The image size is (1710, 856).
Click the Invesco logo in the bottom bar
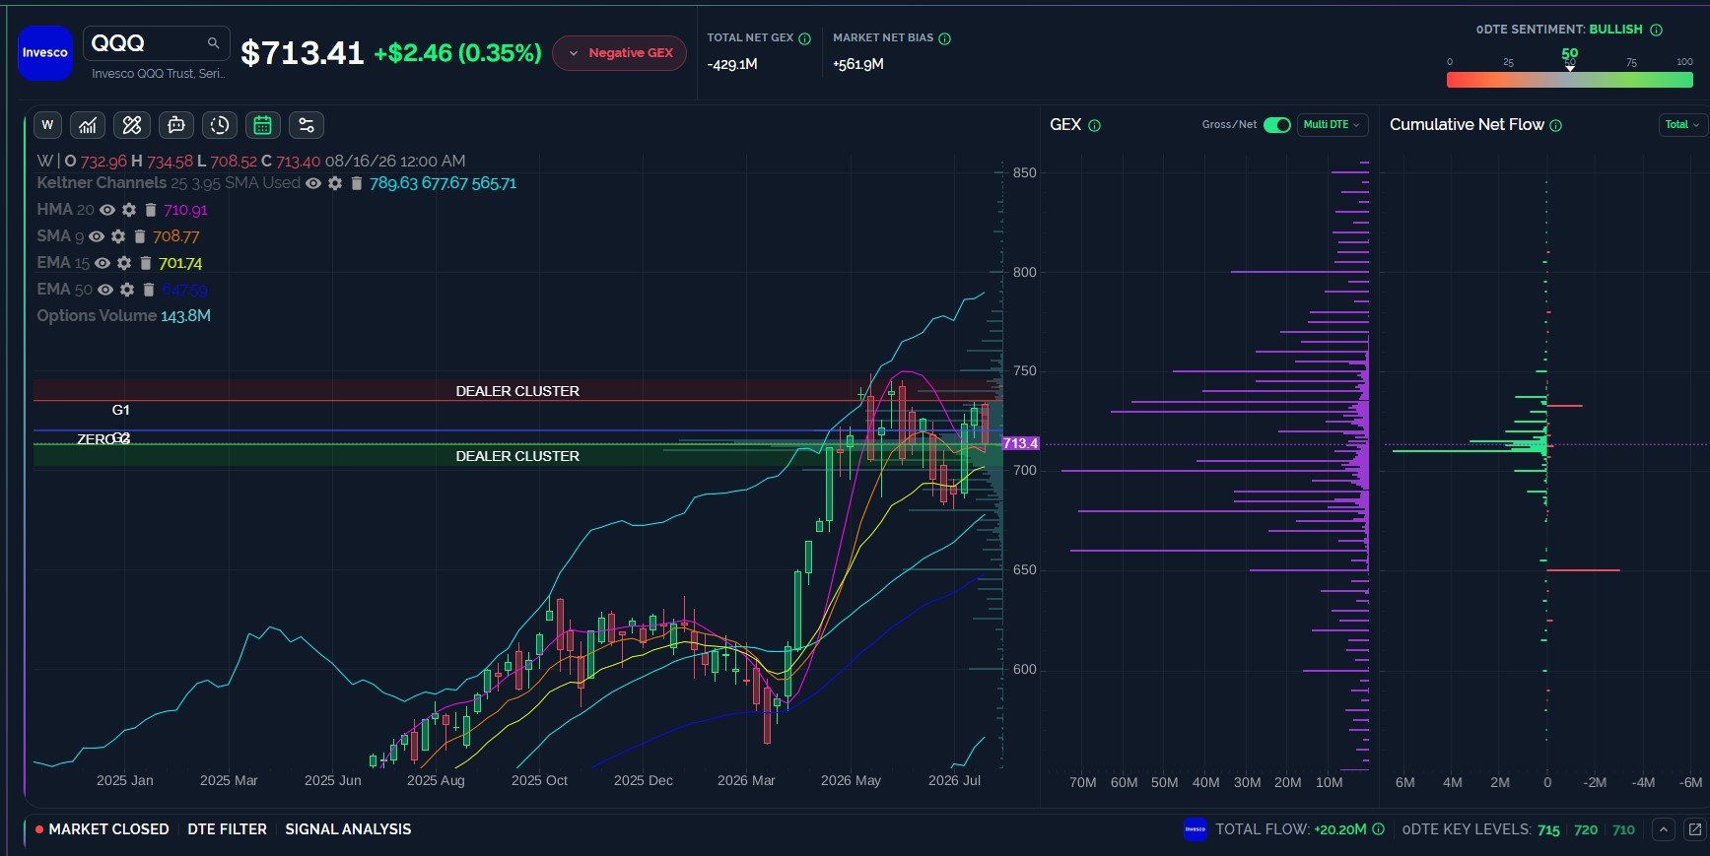point(1196,829)
